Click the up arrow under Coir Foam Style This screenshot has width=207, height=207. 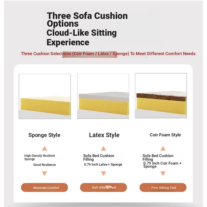[163, 148]
